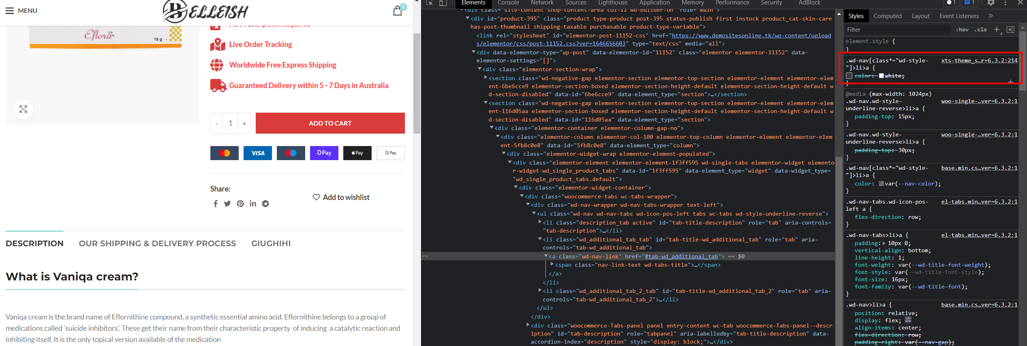Open xts-theme_s stylesheet source link

click(979, 60)
